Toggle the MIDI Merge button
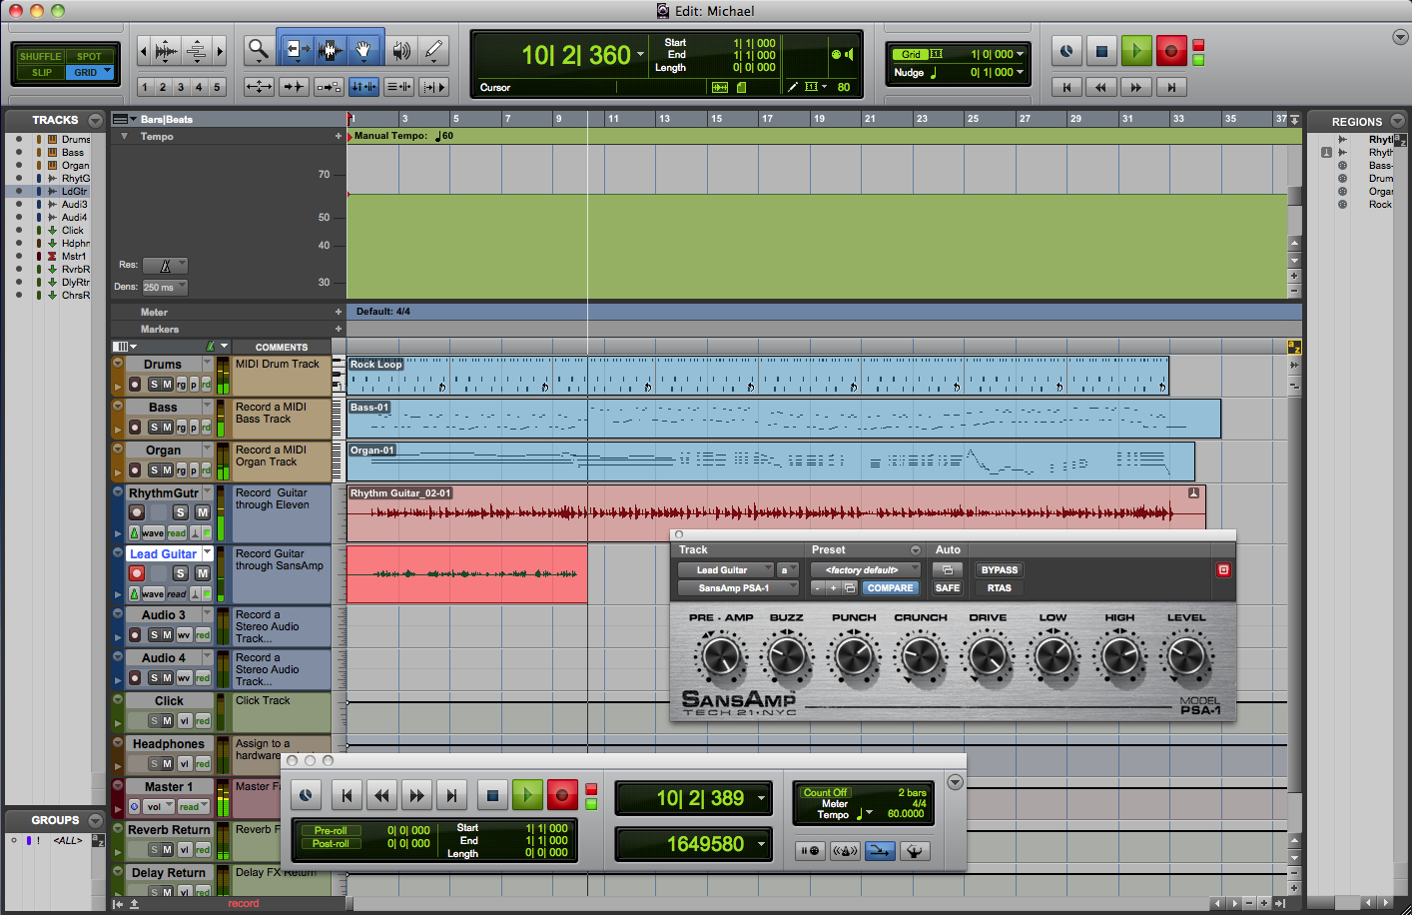The width and height of the screenshot is (1412, 915). pos(880,851)
